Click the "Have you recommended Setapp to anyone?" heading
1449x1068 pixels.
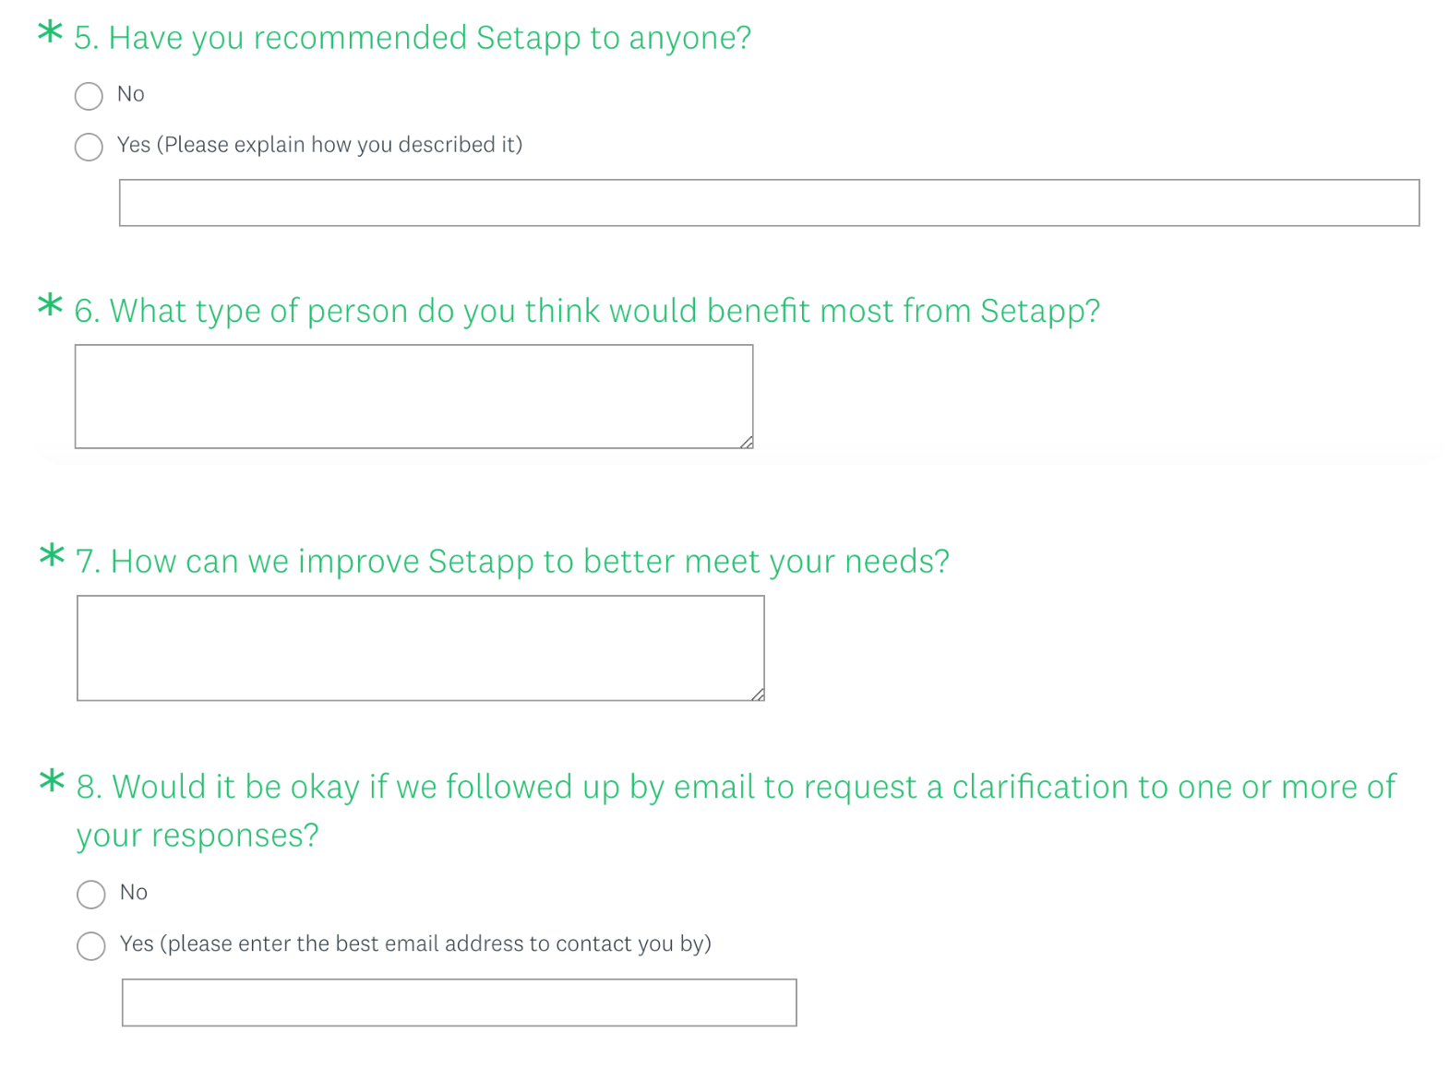413,38
